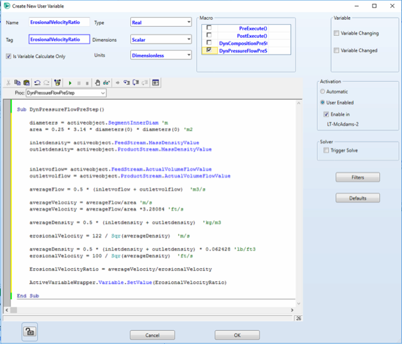
Task: Tick the Variable Changed checkbox
Action: click(337, 50)
